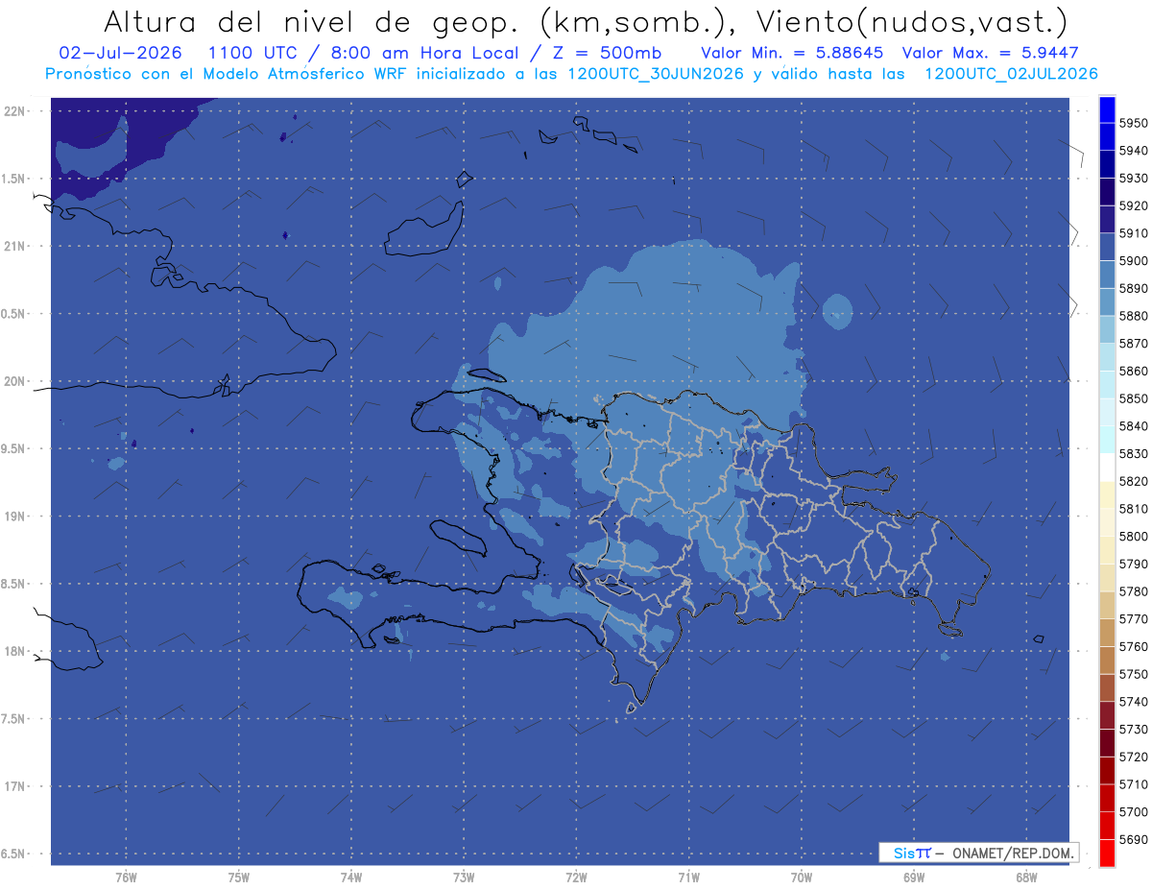The width and height of the screenshot is (1152, 890).
Task: Click the "5740" colorbar value
Action: pos(1133,702)
